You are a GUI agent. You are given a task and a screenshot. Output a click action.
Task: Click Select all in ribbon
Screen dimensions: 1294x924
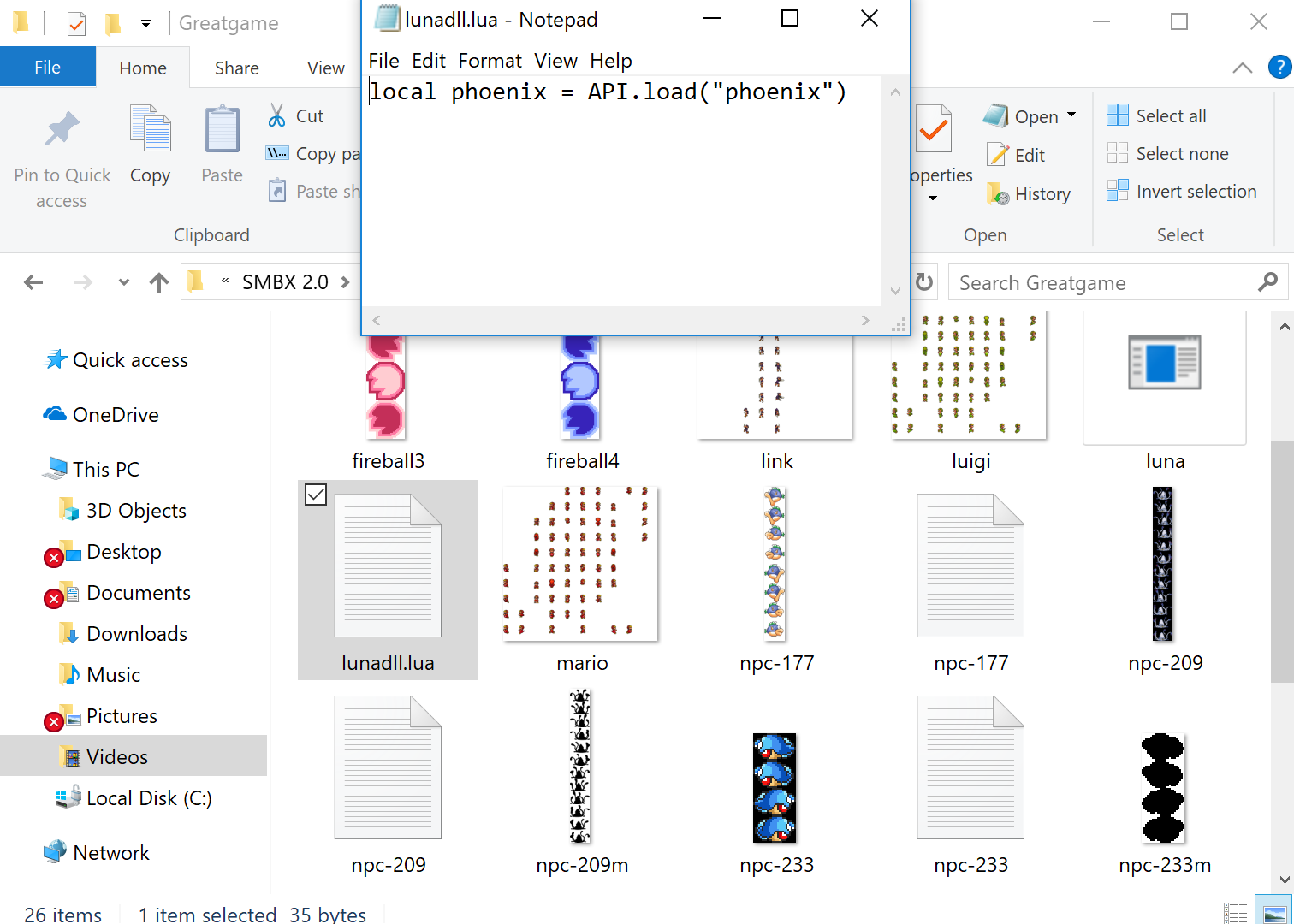point(1156,115)
